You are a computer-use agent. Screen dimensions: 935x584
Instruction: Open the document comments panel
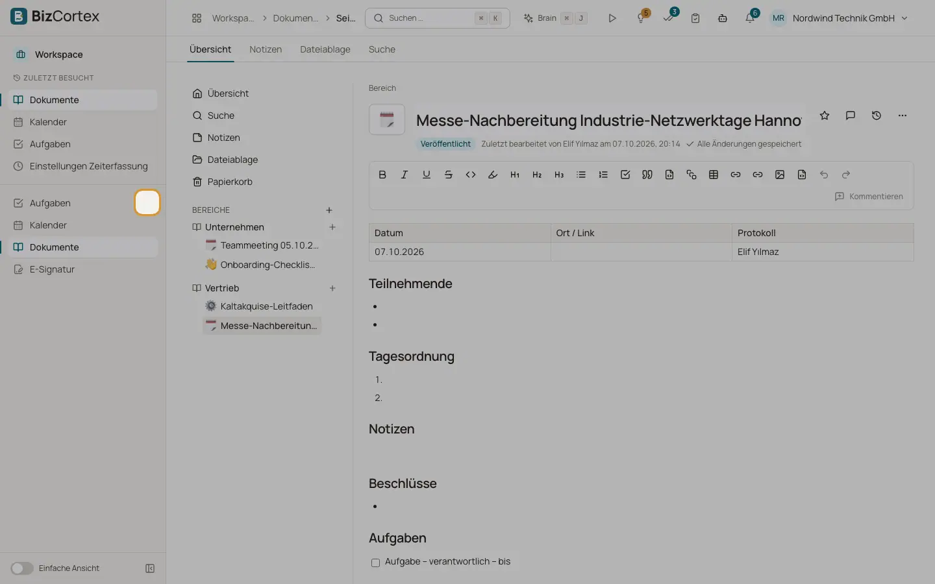coord(851,116)
